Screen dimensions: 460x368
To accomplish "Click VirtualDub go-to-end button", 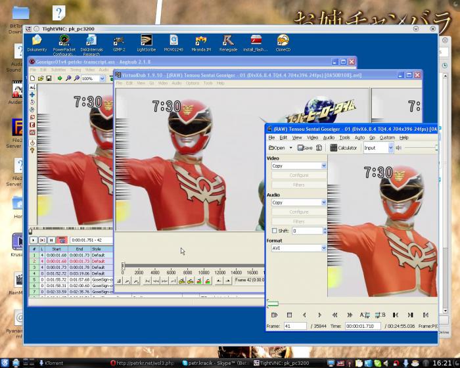I will pos(173,281).
